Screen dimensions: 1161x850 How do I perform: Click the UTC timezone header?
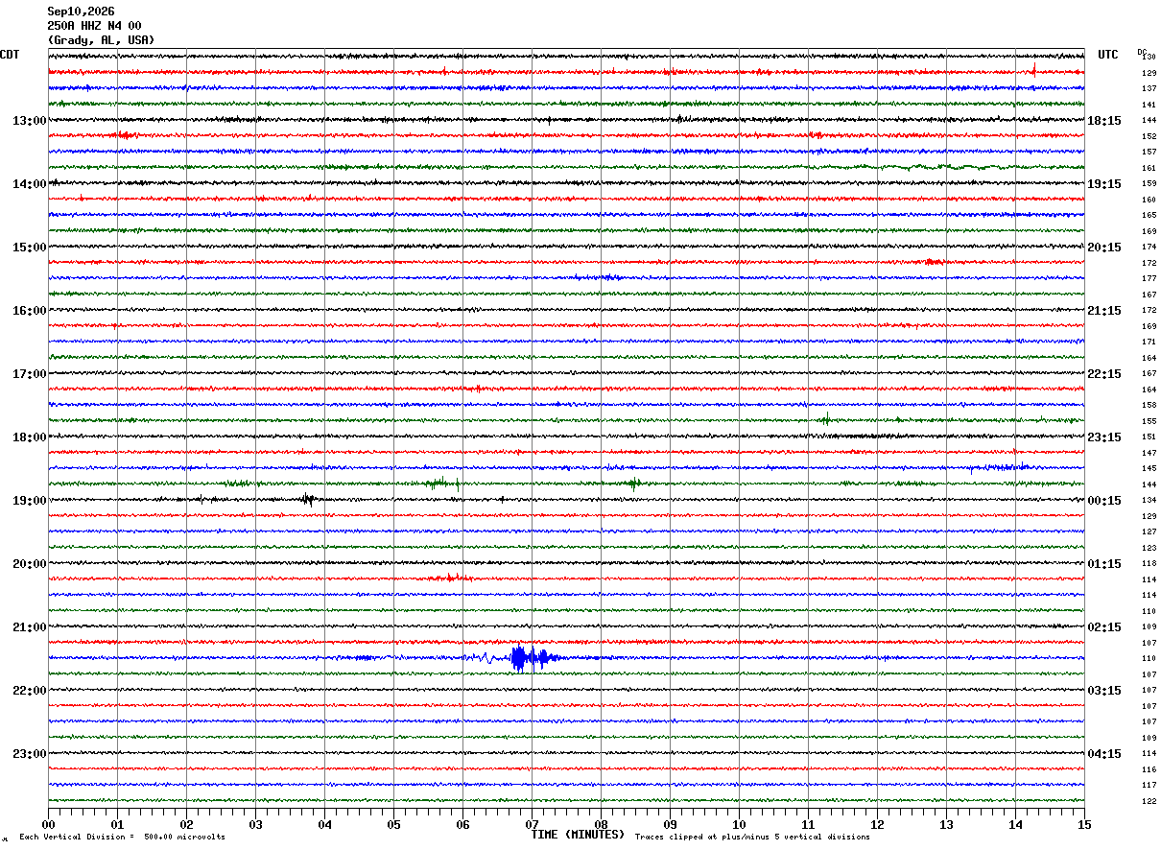(x=1108, y=55)
